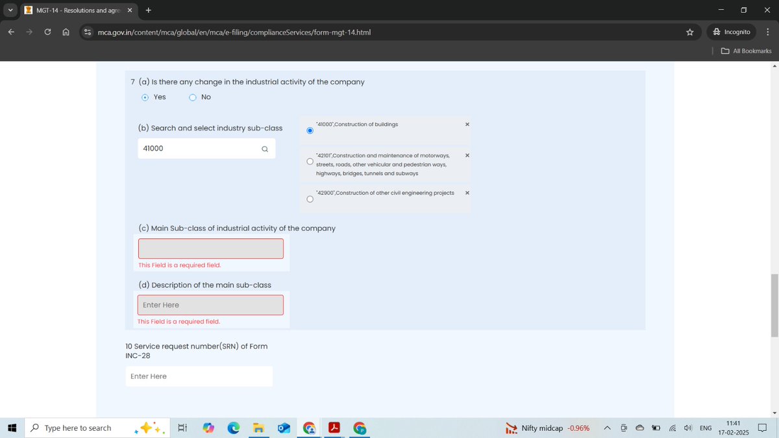
Task: Open the volume speaker icon
Action: click(687, 428)
